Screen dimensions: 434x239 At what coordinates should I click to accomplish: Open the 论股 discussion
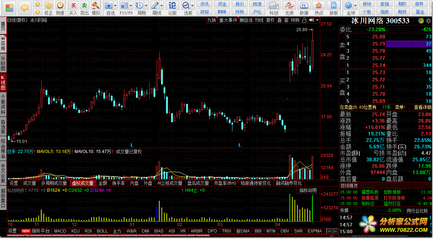tap(172, 8)
